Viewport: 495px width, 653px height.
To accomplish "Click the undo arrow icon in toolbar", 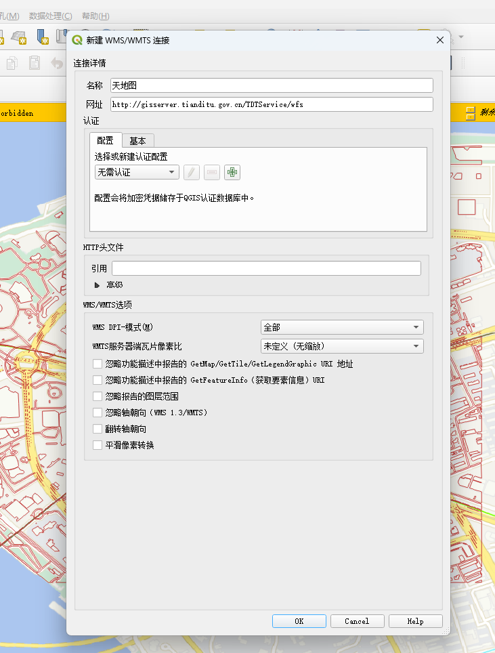I will tap(57, 63).
